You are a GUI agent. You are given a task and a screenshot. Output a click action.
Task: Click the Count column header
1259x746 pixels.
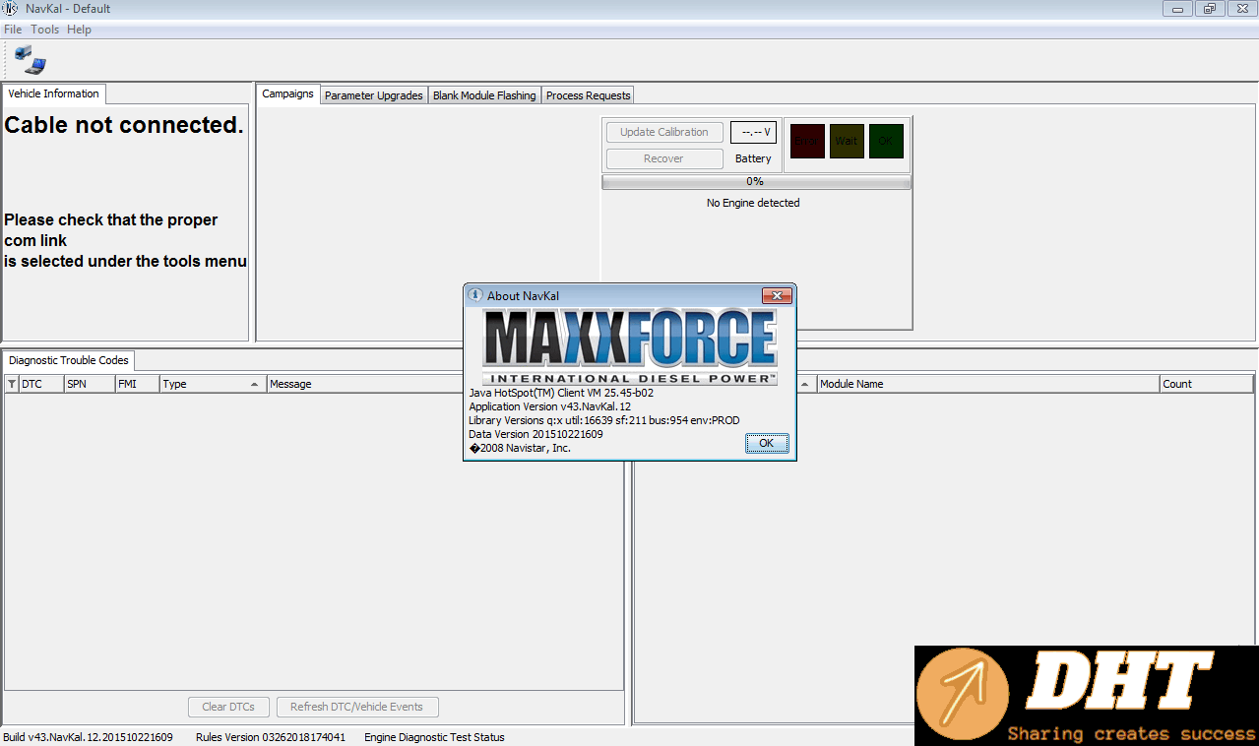[x=1207, y=384]
